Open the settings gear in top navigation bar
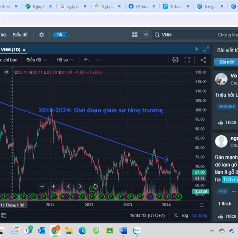 pos(41,35)
